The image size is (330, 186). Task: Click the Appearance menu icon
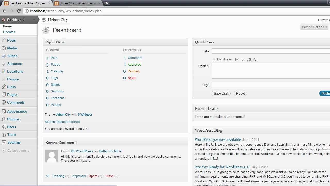(3, 111)
